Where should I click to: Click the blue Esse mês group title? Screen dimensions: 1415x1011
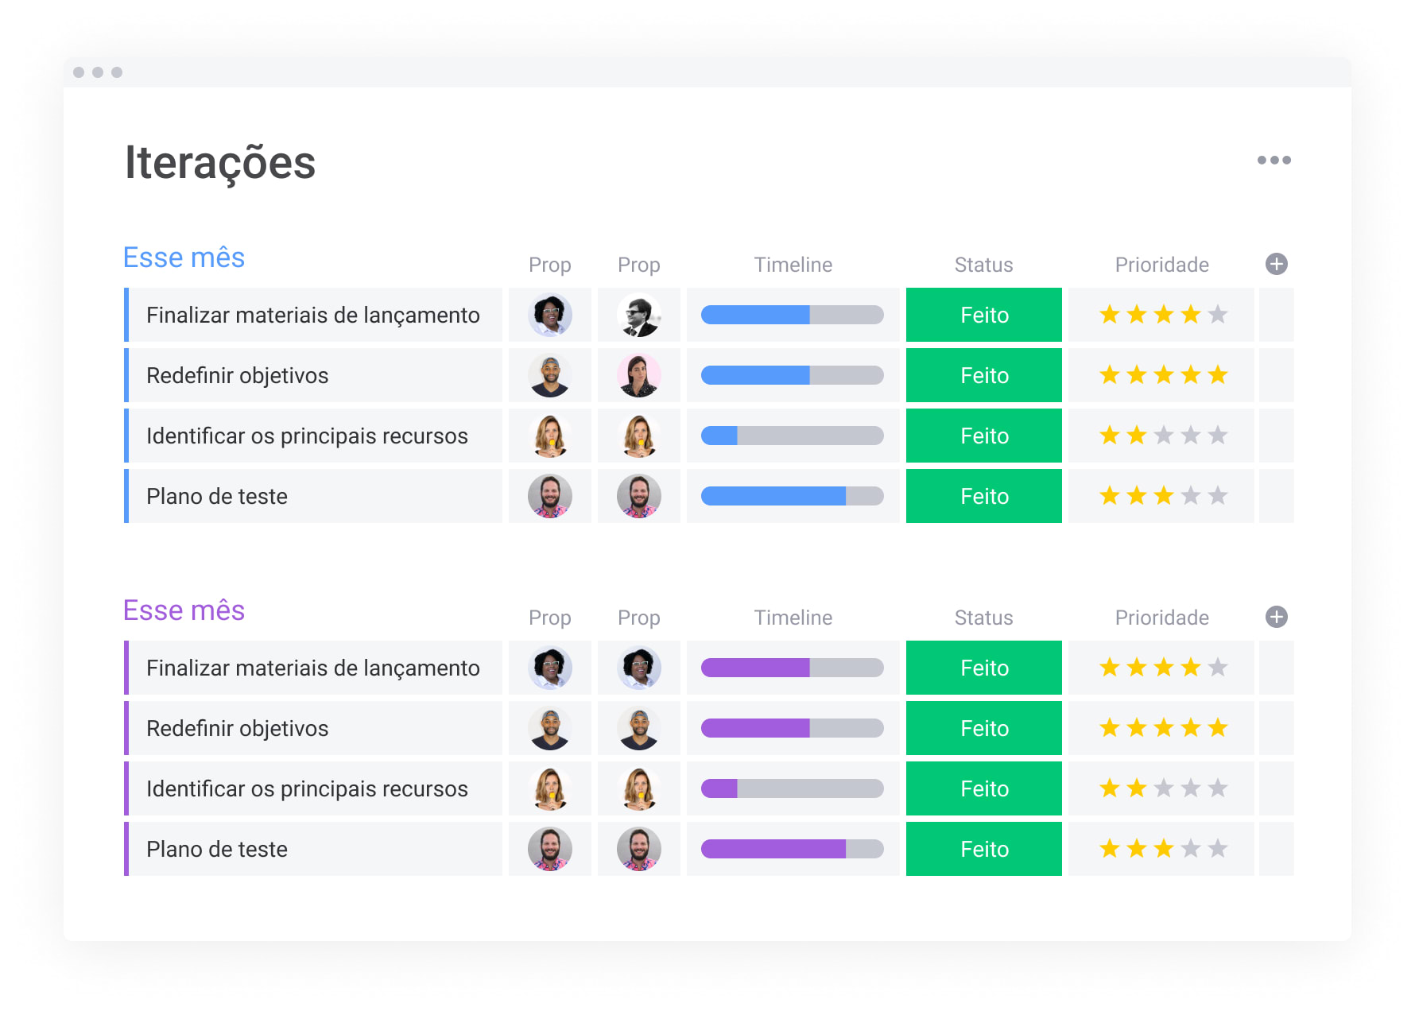click(184, 257)
